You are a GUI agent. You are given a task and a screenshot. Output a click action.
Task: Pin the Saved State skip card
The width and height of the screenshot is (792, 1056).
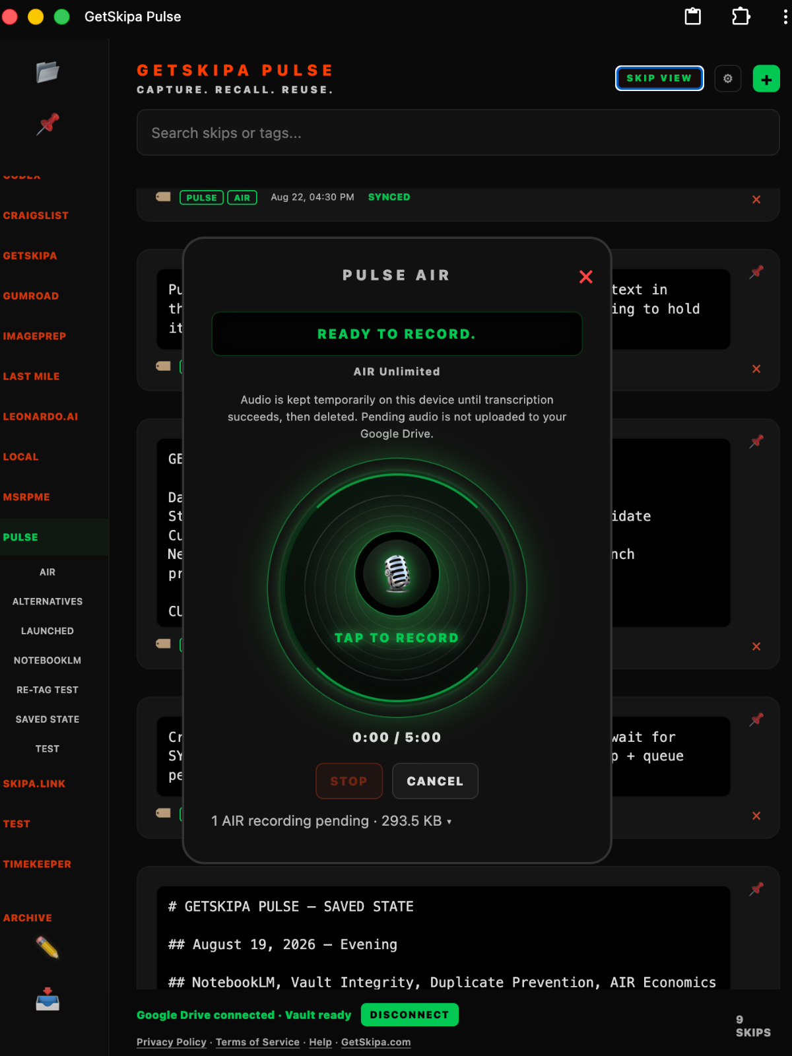[756, 889]
